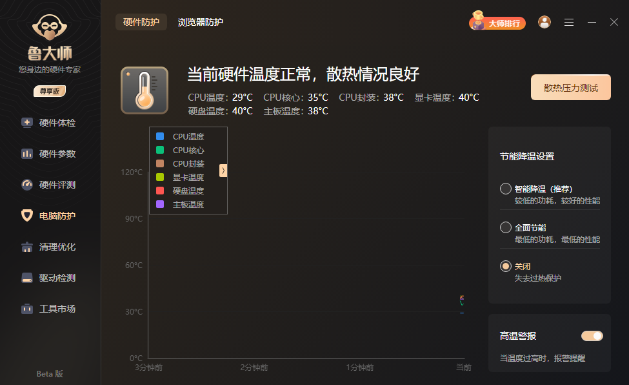Screen dimensions: 629x385
Task: Click the 显卡温度 legend label
Action: pyautogui.click(x=188, y=177)
